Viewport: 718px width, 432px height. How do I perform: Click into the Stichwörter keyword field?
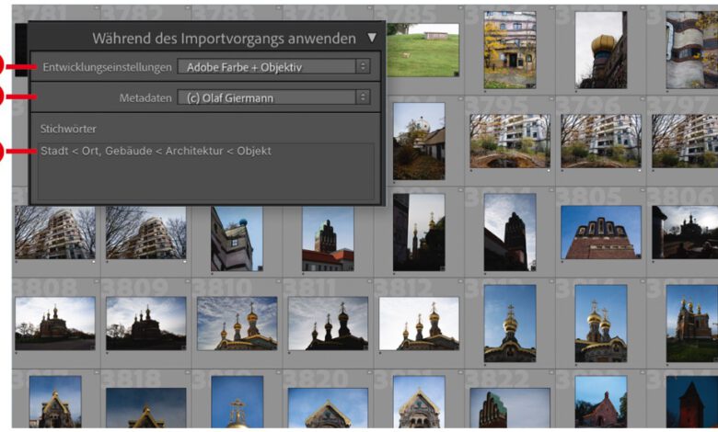pos(206,171)
